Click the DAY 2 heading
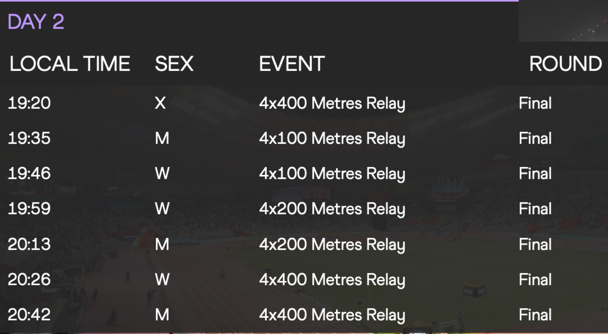This screenshot has width=608, height=334. 36,22
